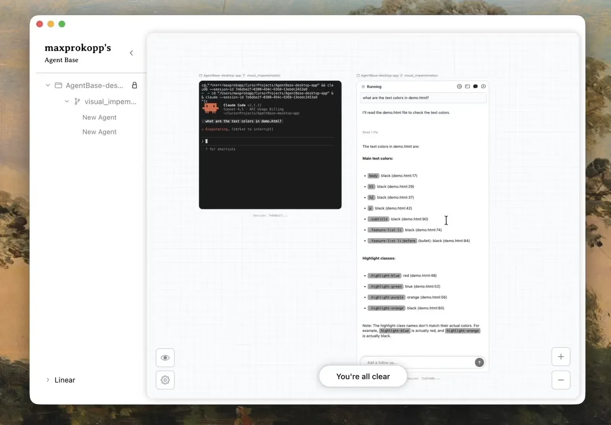
Task: Click the ".subtitle" code chip
Action: point(378,219)
